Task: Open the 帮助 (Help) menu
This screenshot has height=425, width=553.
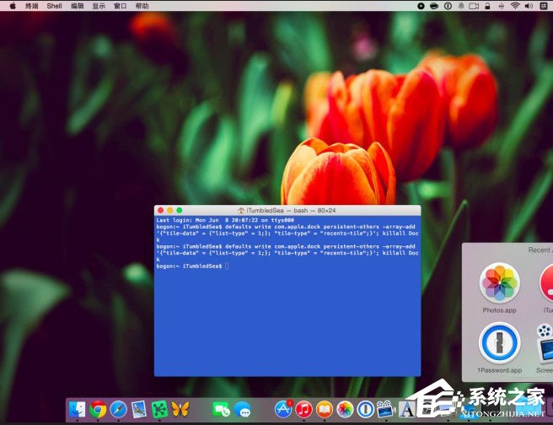Action: coord(142,6)
